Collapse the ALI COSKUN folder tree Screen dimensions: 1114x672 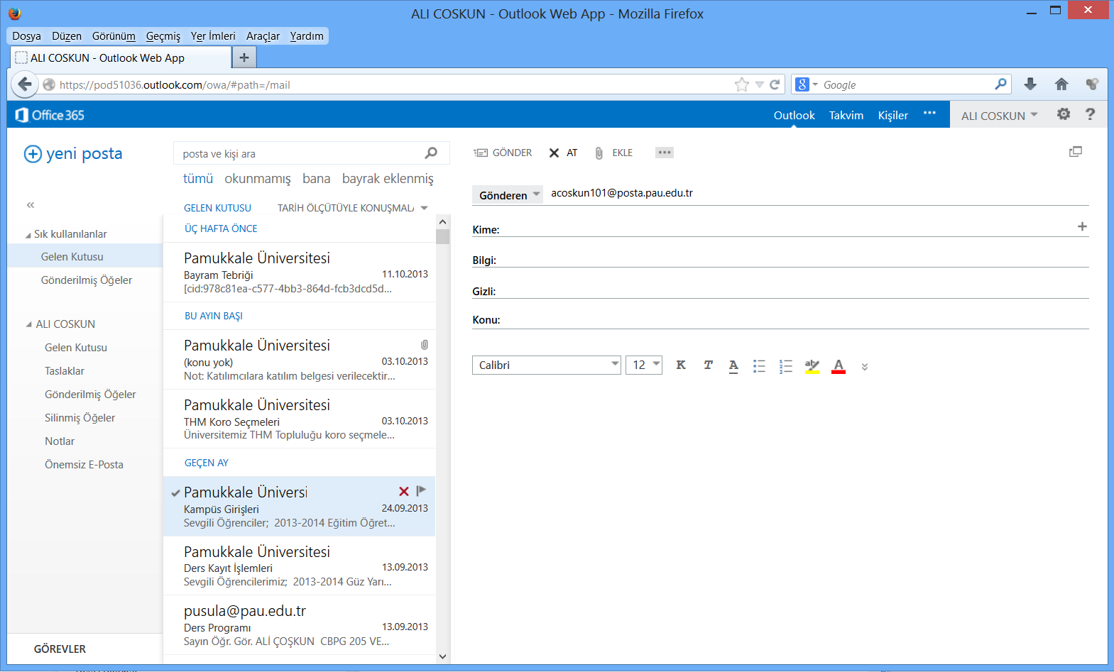pyautogui.click(x=29, y=324)
